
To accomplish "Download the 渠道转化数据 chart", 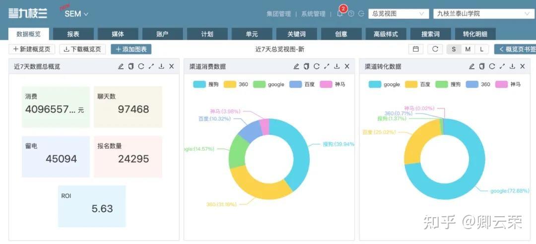I will 512,66.
